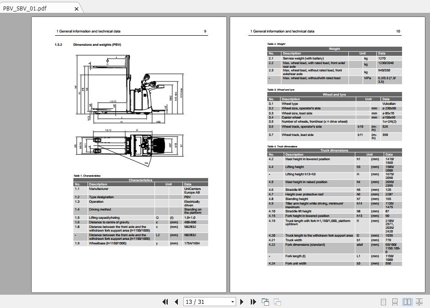Viewport: 430px width, 308px height.
Task: Toggle off the active facing pages mode
Action: coord(408,302)
